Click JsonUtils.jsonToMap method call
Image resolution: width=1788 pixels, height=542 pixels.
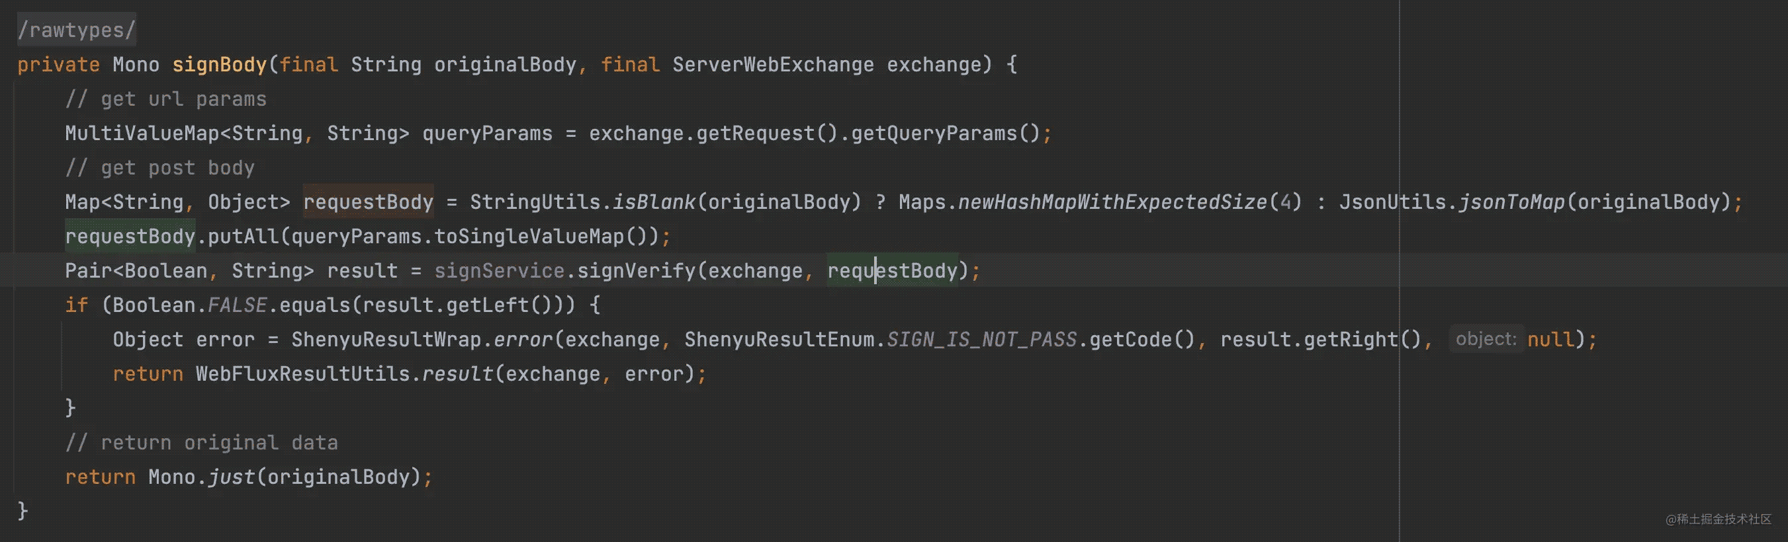1451,202
